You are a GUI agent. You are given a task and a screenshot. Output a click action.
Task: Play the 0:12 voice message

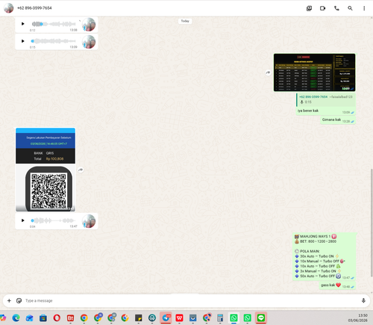[23, 24]
